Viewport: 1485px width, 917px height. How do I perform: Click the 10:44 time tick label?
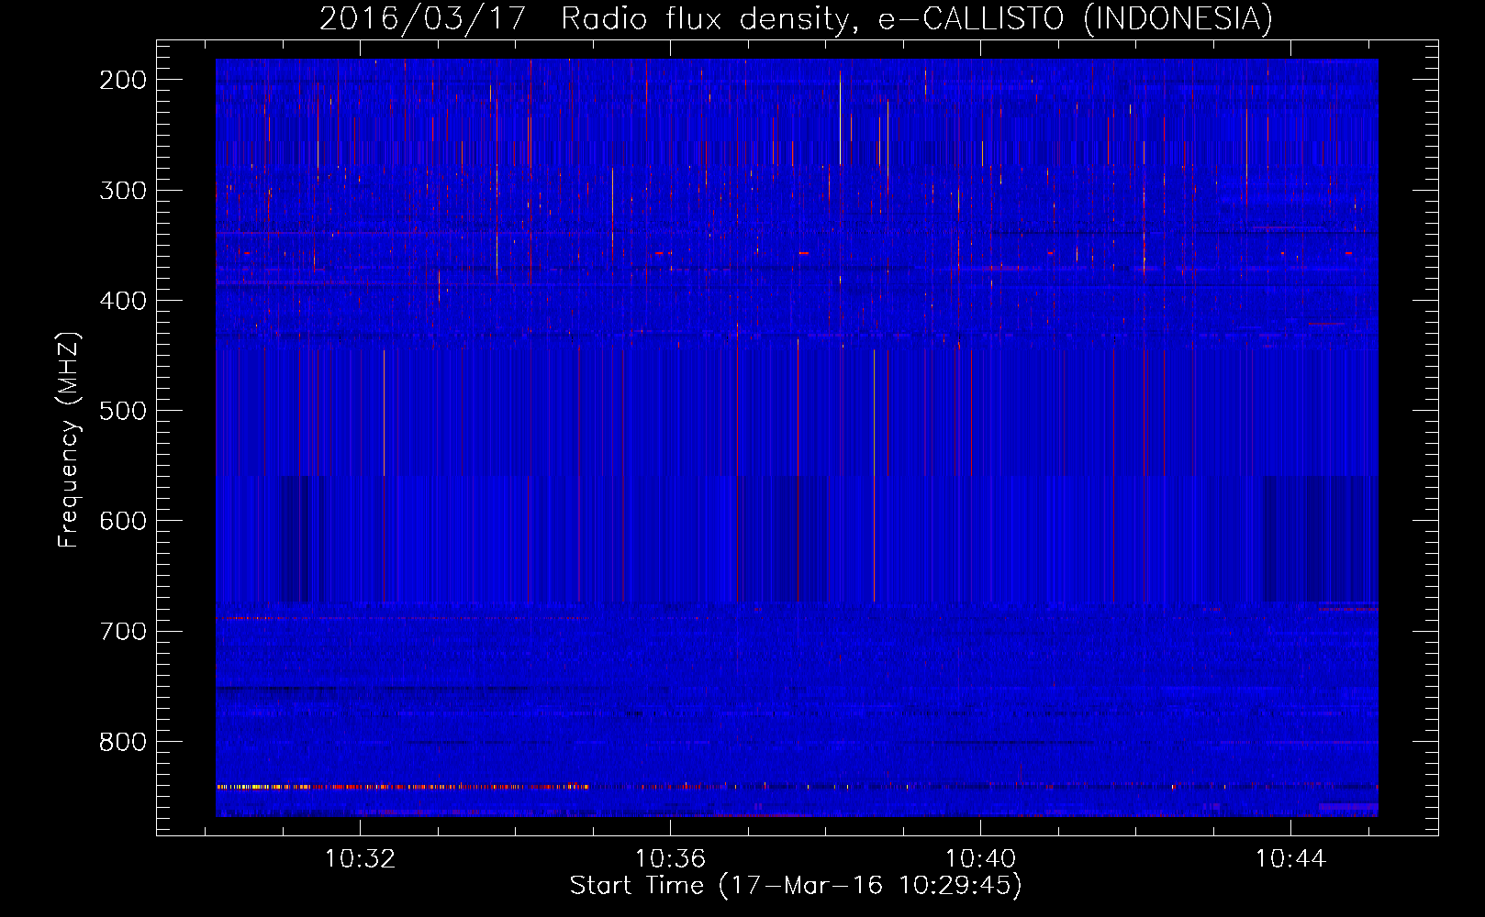[x=1291, y=858]
